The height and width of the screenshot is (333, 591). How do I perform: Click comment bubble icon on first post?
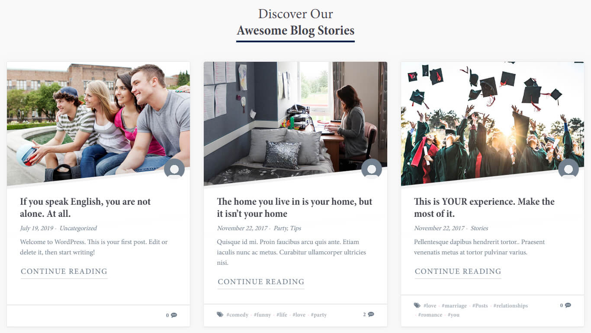[x=174, y=315]
